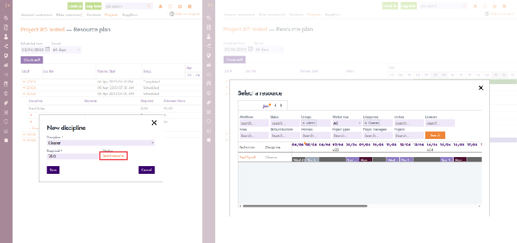Image resolution: width=517 pixels, height=243 pixels.
Task: Focus Status filter search field
Action: coord(284,123)
